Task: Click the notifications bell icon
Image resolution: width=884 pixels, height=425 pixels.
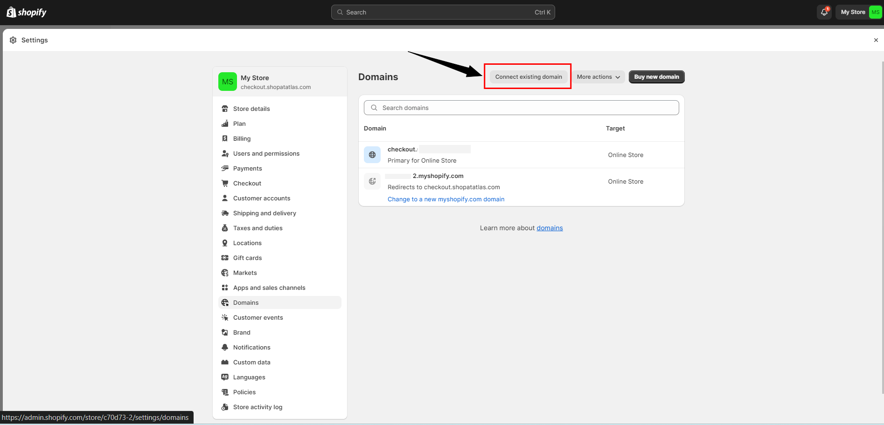Action: [824, 12]
